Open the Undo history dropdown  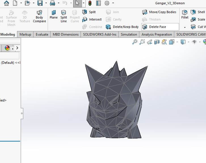coord(71,3)
